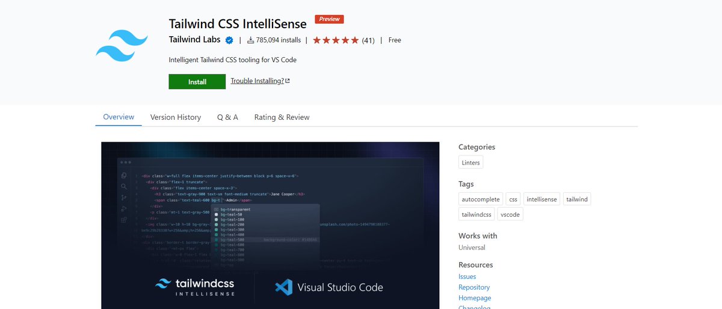The height and width of the screenshot is (309, 722).
Task: Click the red Preview badge
Action: pos(329,19)
